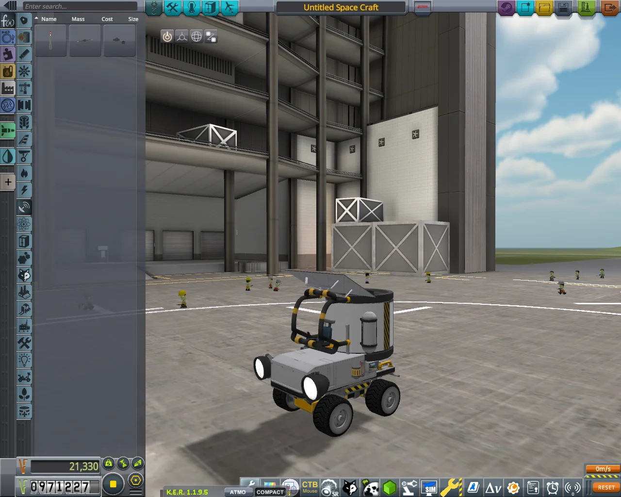Screen dimensions: 621x497
Task: Show Electrical lightning-bolt parts category
Action: click(x=24, y=190)
